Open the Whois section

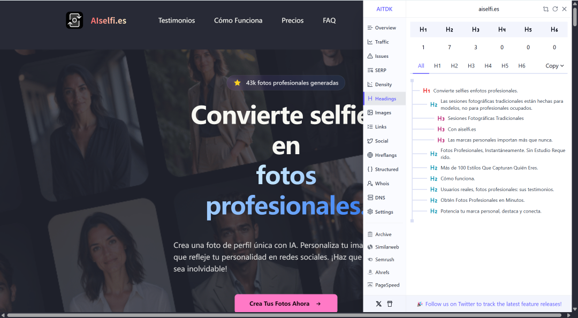tap(384, 183)
